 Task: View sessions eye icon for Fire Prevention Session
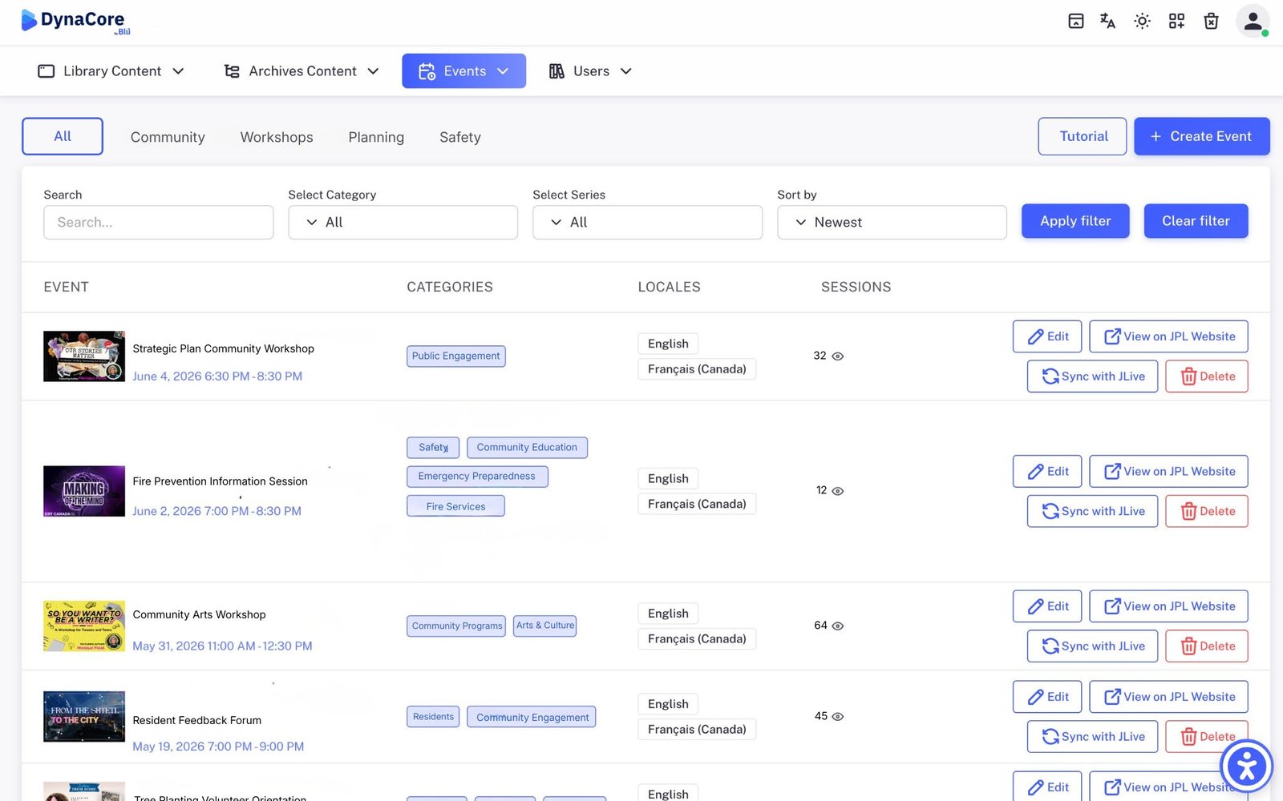coord(838,491)
